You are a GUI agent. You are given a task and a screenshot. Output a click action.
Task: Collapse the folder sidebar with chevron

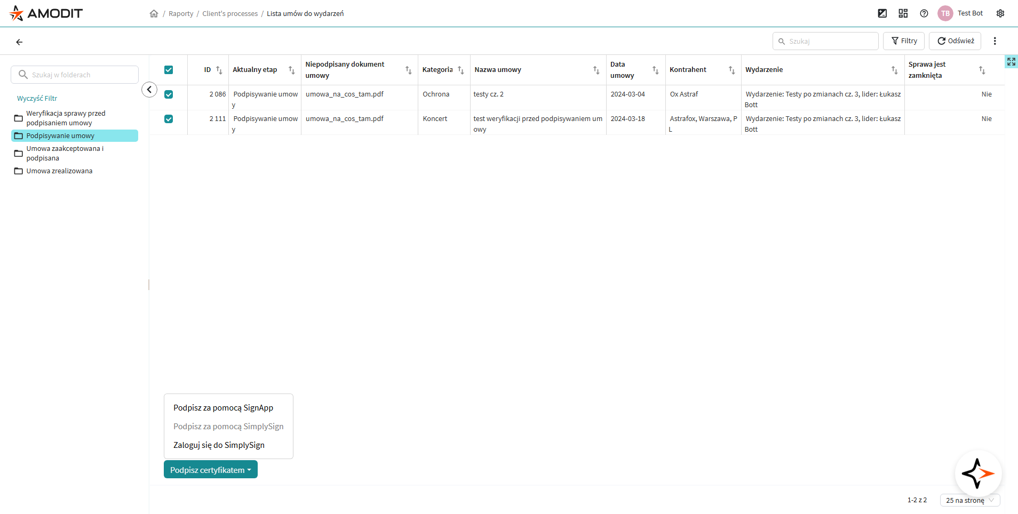pyautogui.click(x=149, y=90)
